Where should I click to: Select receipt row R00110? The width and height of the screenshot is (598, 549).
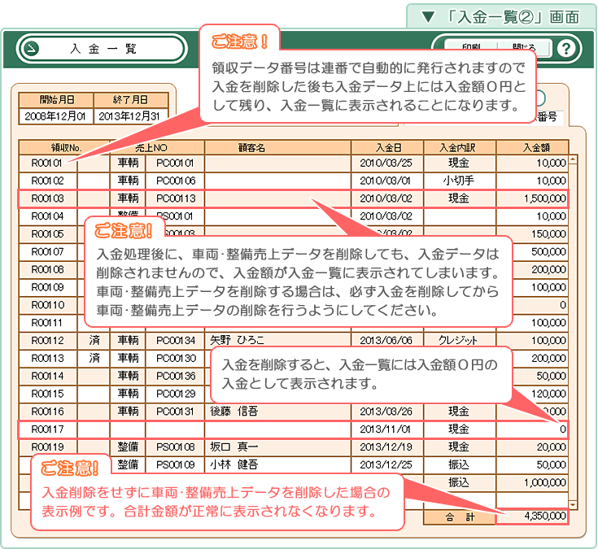[293, 305]
